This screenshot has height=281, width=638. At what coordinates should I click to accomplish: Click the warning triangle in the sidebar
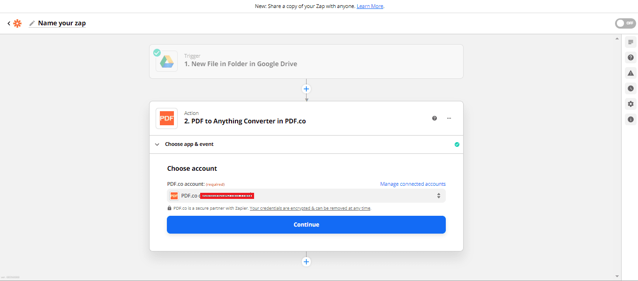point(630,73)
